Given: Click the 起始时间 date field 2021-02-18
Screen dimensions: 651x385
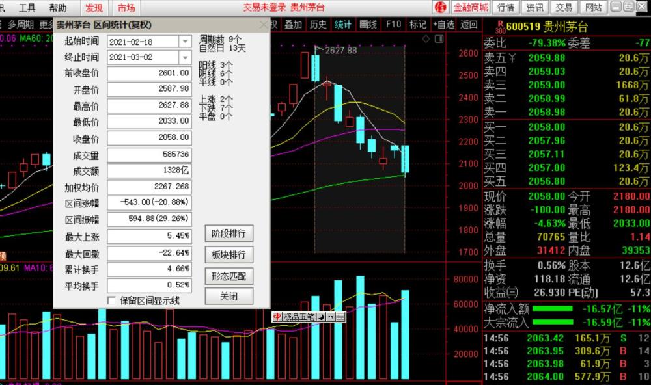Looking at the screenshot, I should point(143,42).
